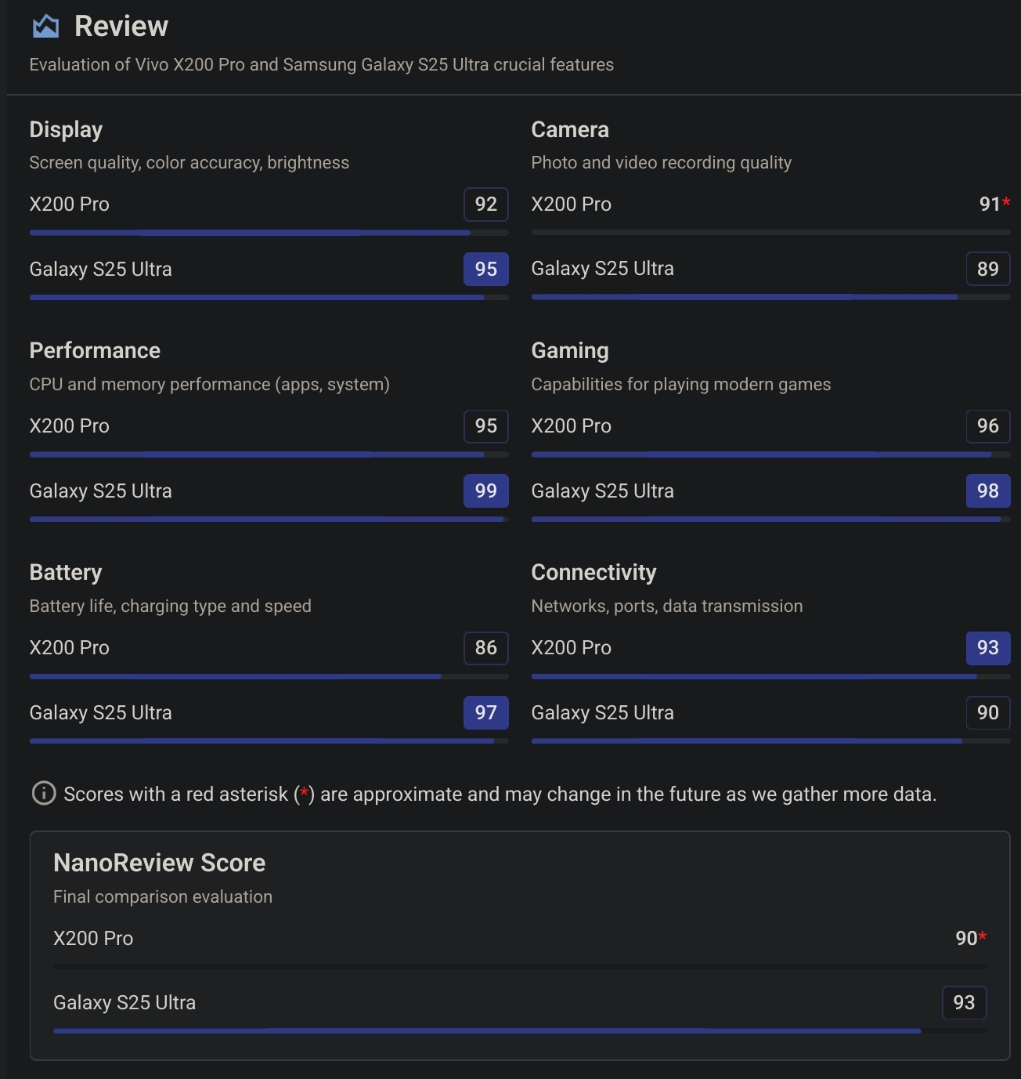Click the Review section crown icon
Image resolution: width=1021 pixels, height=1079 pixels.
45,27
